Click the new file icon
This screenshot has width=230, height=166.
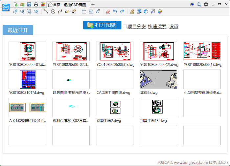pos(15,4)
